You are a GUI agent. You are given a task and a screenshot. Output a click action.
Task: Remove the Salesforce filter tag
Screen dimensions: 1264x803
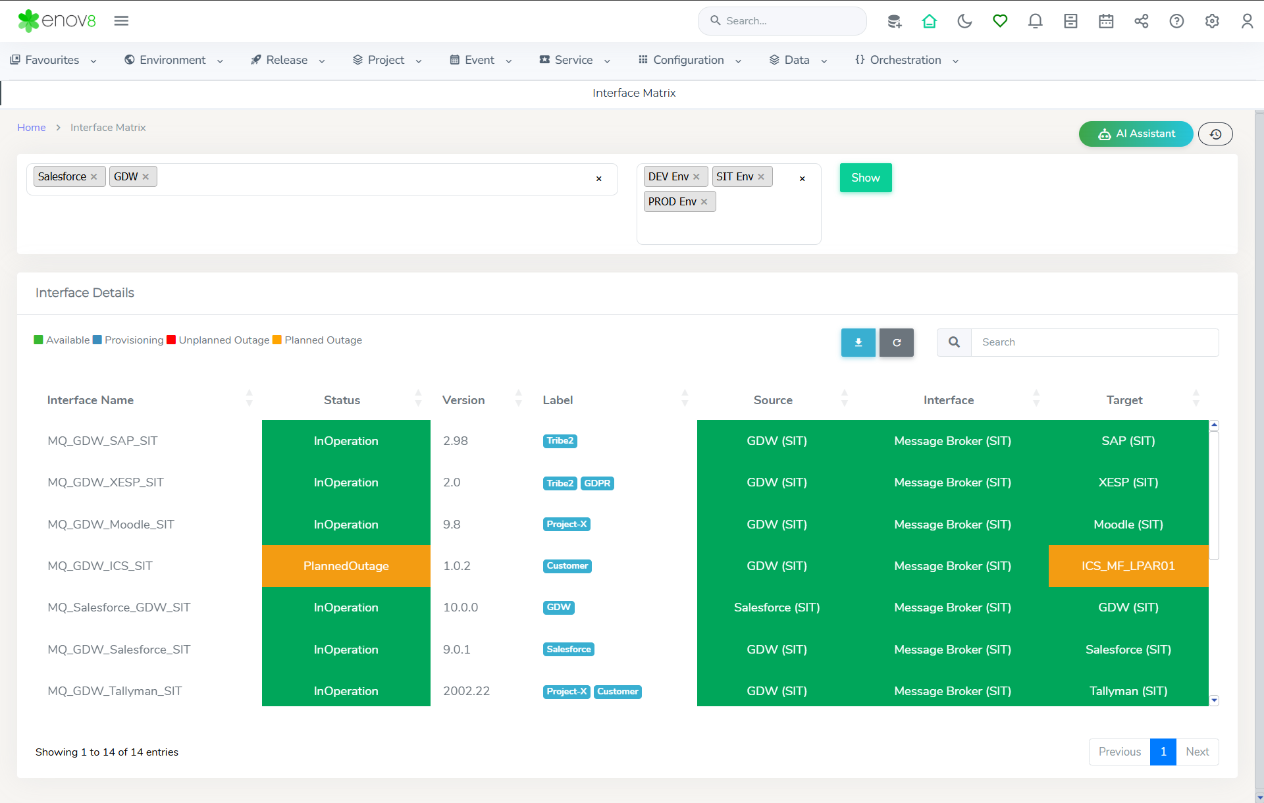pyautogui.click(x=94, y=177)
